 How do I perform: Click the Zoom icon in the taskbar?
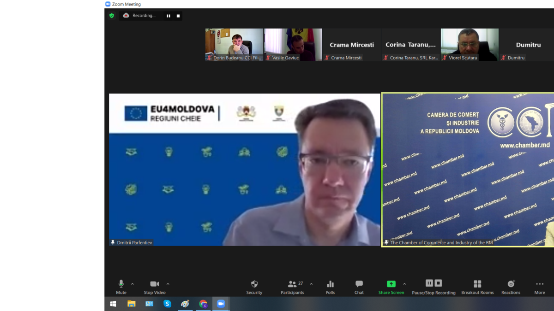pos(221,304)
